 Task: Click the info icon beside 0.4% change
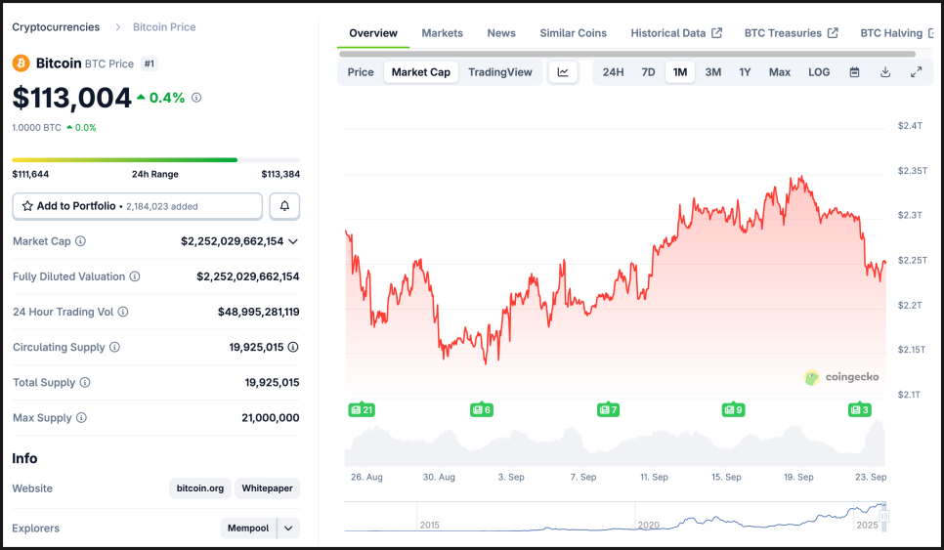[196, 98]
